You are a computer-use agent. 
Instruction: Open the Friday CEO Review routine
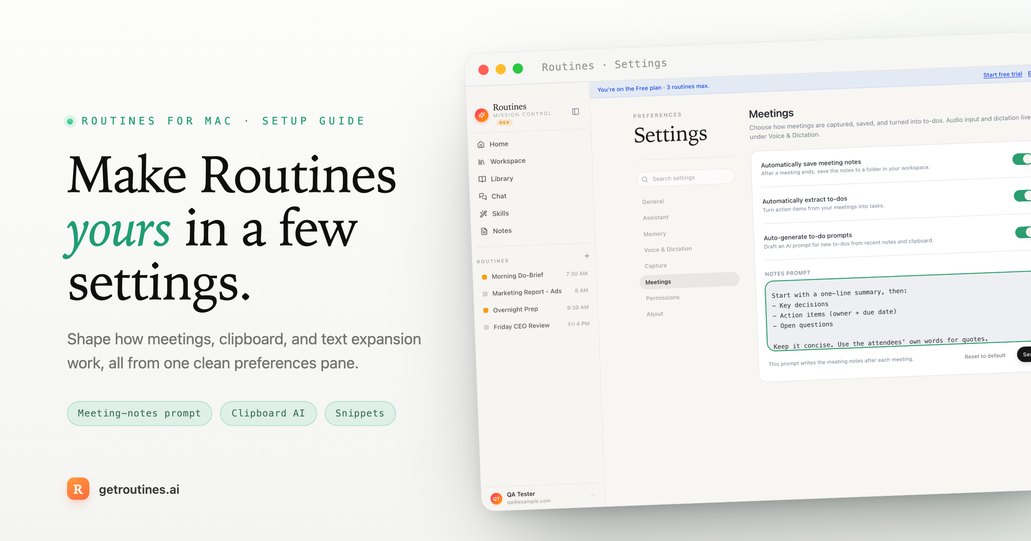pos(521,326)
